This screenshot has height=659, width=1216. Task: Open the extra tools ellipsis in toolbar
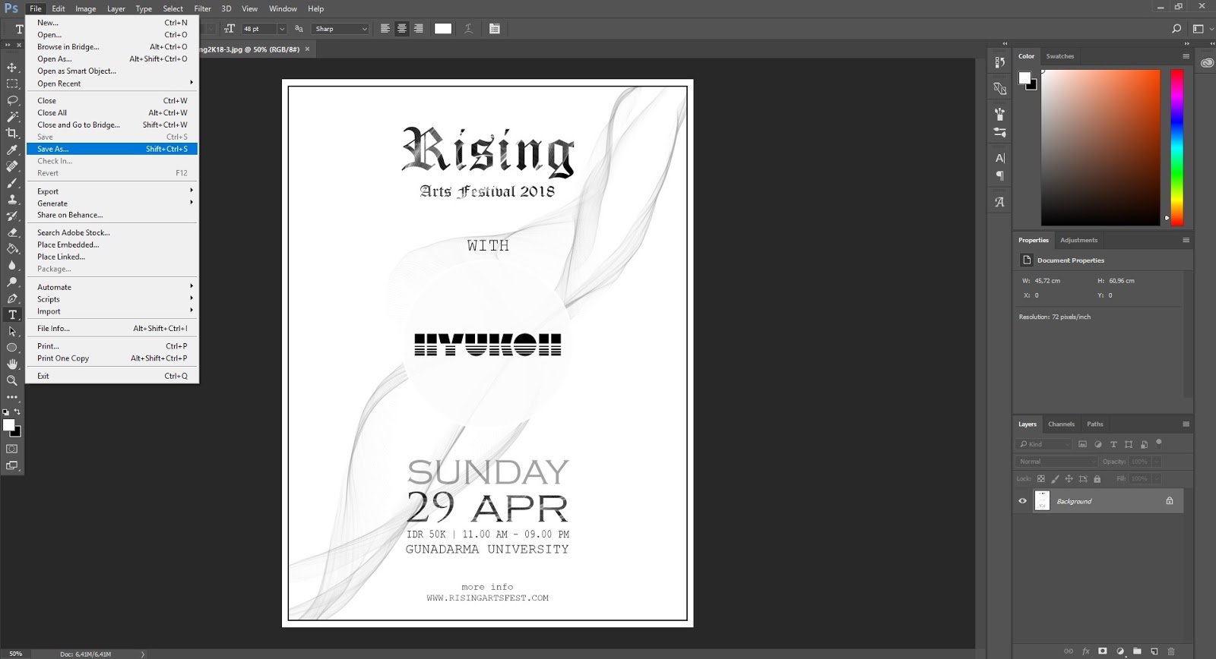point(12,397)
